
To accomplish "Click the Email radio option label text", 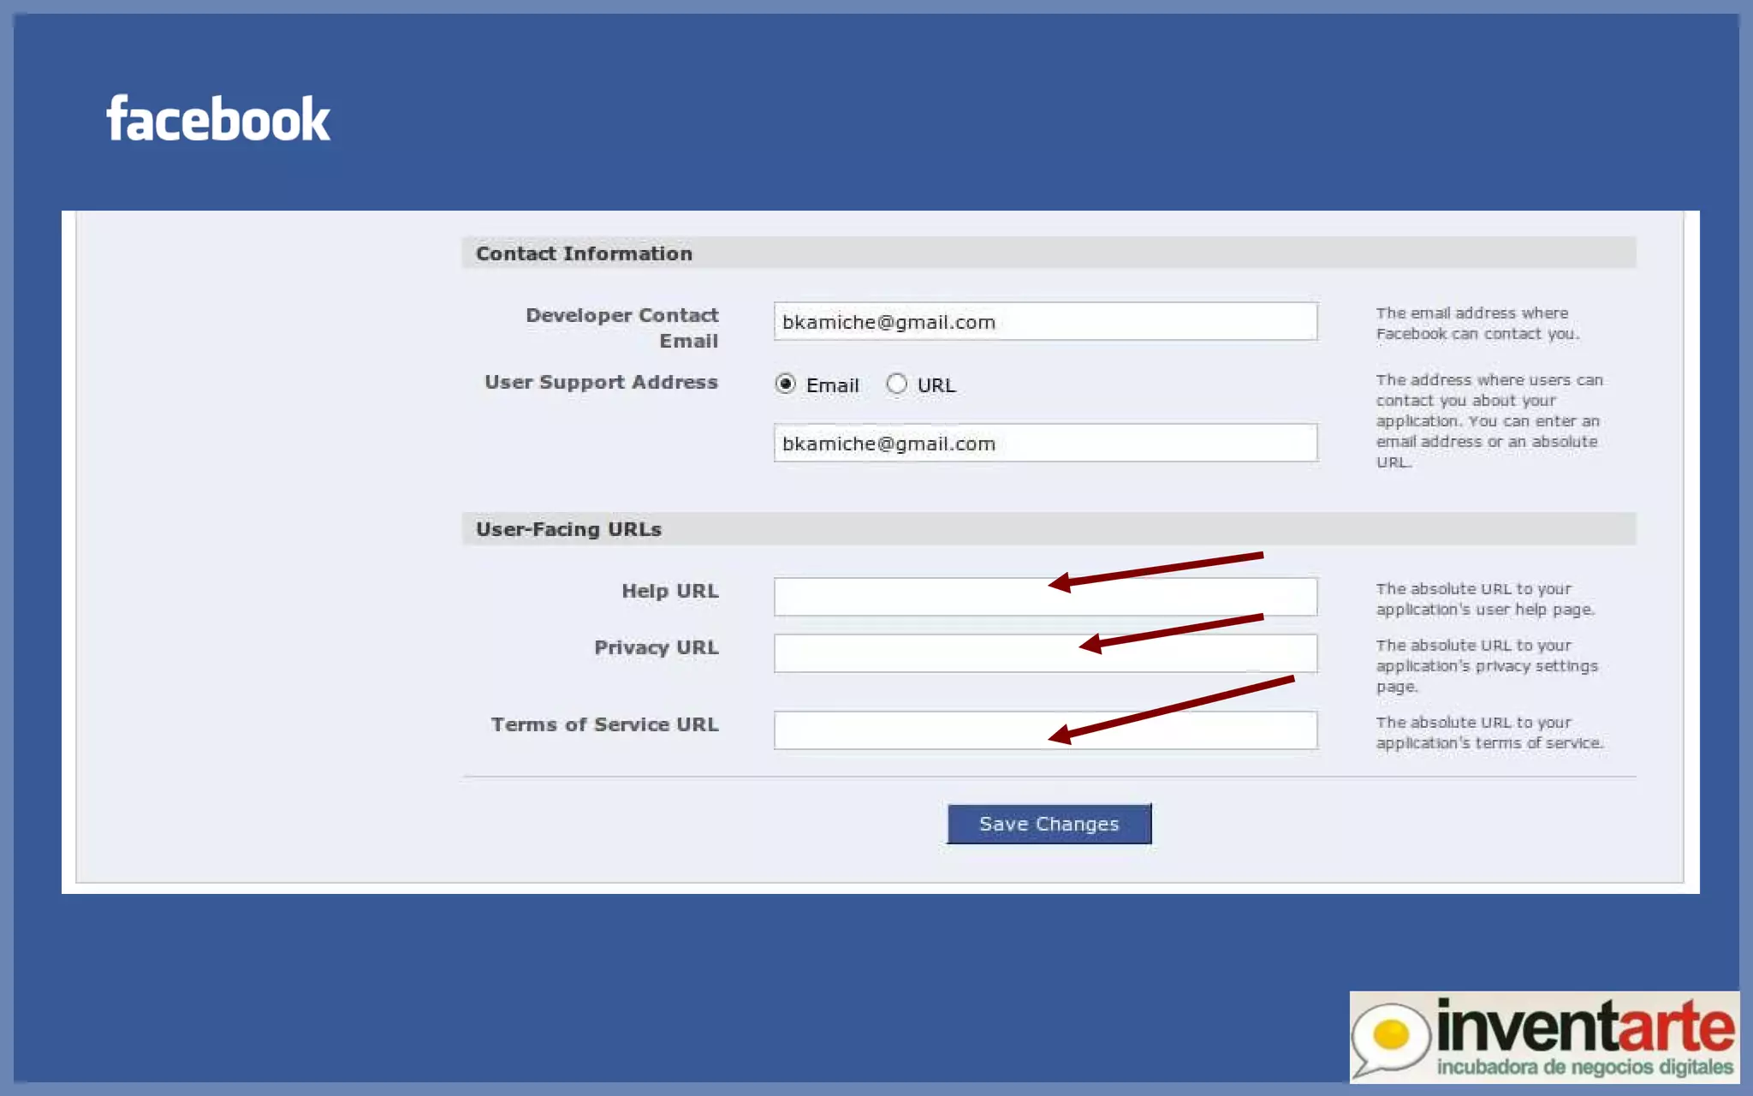I will tap(832, 385).
